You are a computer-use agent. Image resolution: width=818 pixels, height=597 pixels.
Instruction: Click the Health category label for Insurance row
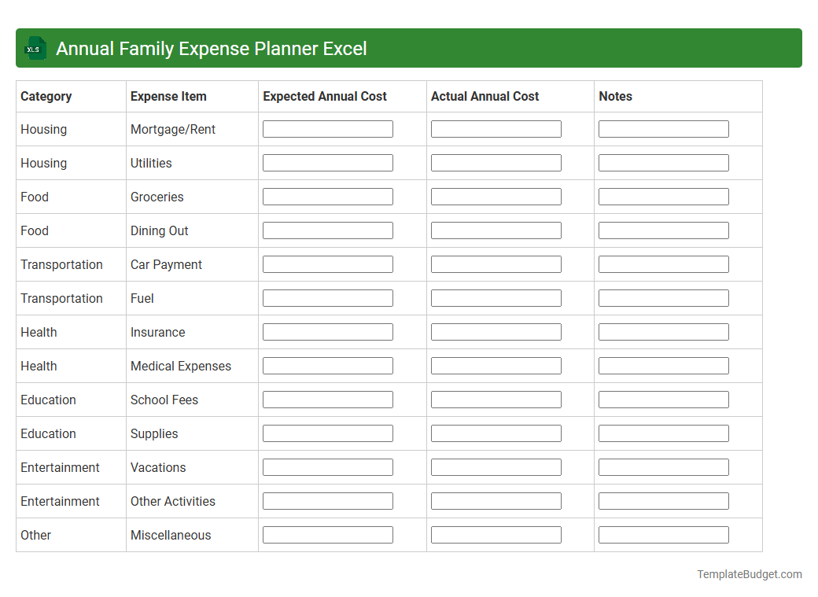tap(39, 332)
